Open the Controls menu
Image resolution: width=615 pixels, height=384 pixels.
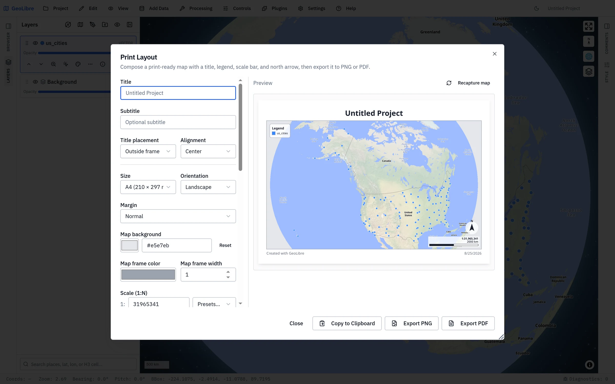237,8
